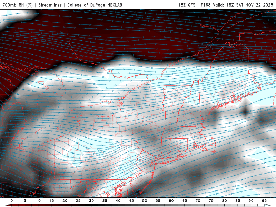This screenshot has width=276, height=207.
Task: Select the "18Z GFS" model run label
Action: (x=187, y=5)
